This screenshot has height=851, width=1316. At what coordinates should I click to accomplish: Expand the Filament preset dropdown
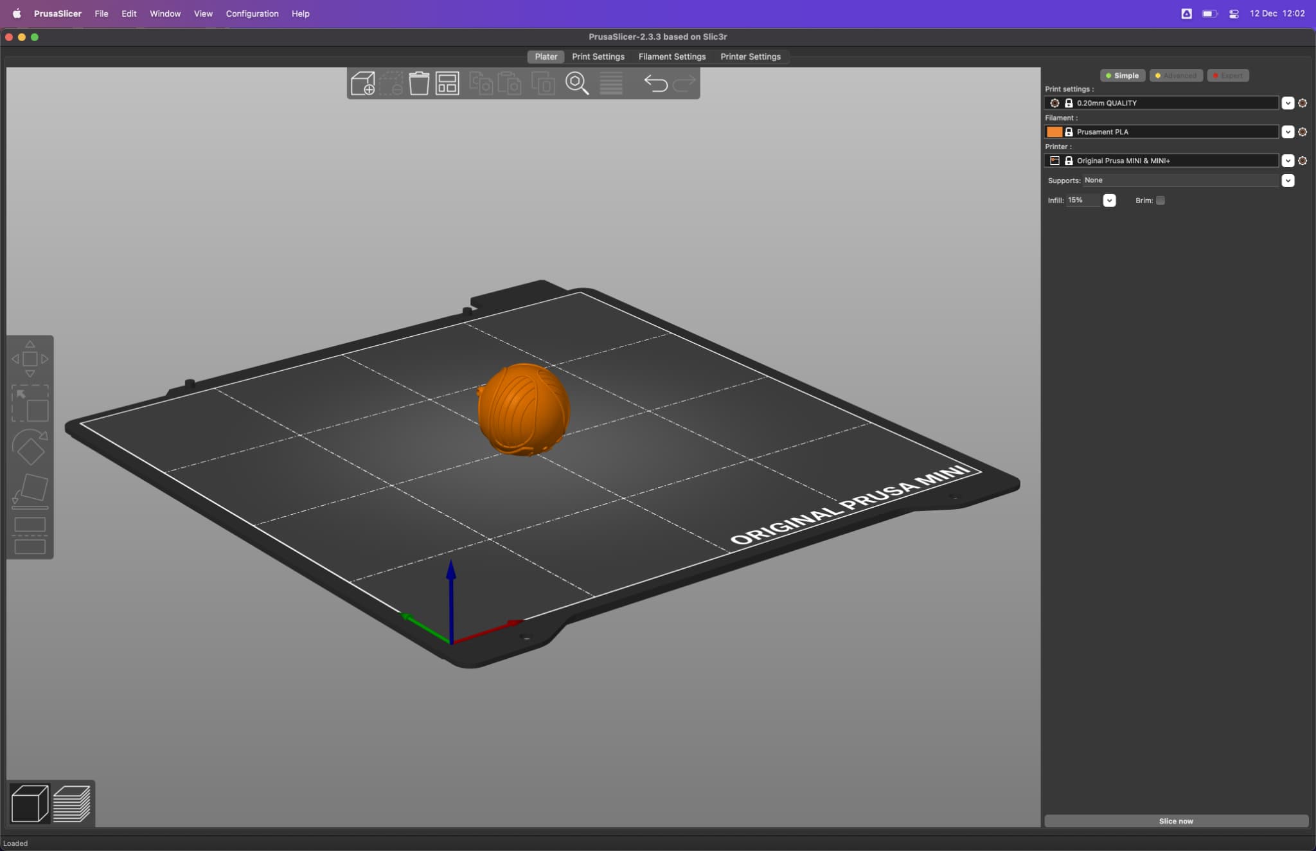pos(1288,132)
